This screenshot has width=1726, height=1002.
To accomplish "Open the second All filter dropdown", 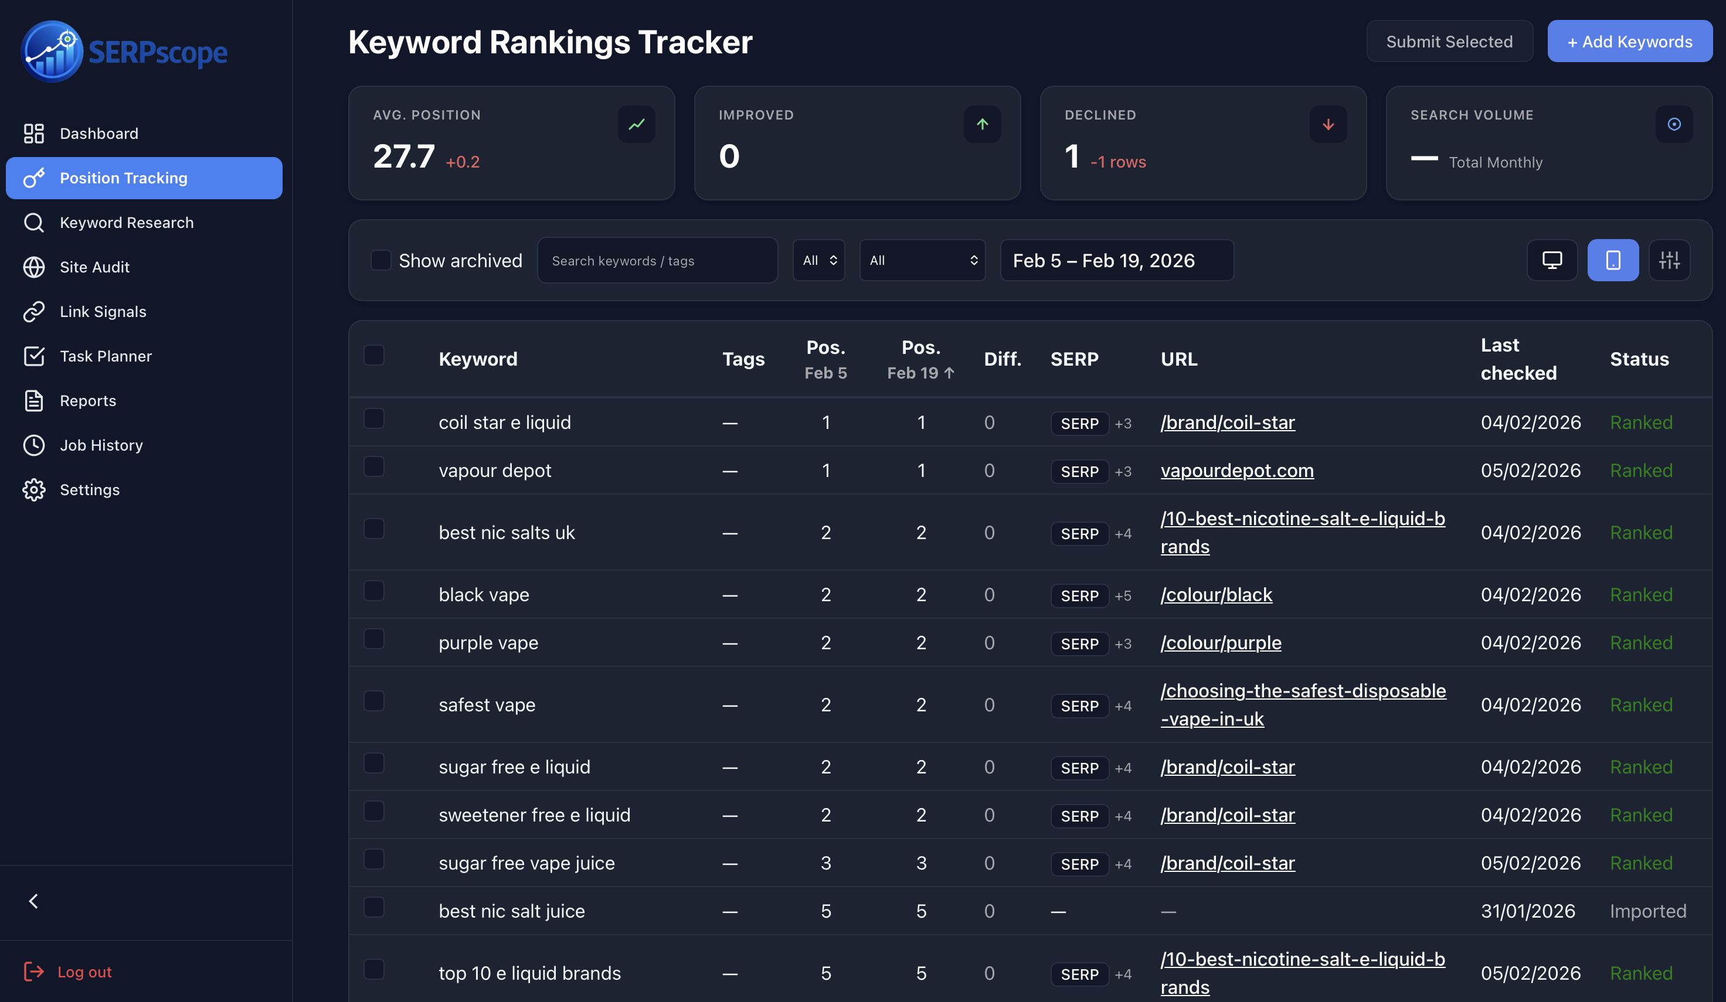I will point(922,260).
